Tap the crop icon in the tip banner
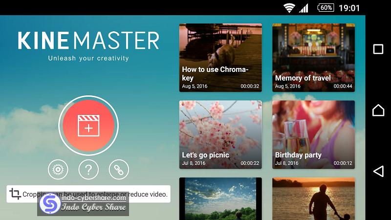 point(15,194)
